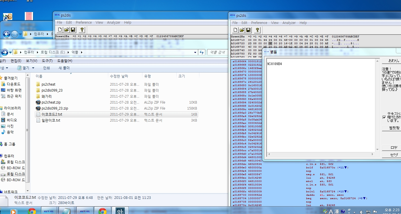Open Preference menu in left ps2dis window

pyautogui.click(x=84, y=23)
